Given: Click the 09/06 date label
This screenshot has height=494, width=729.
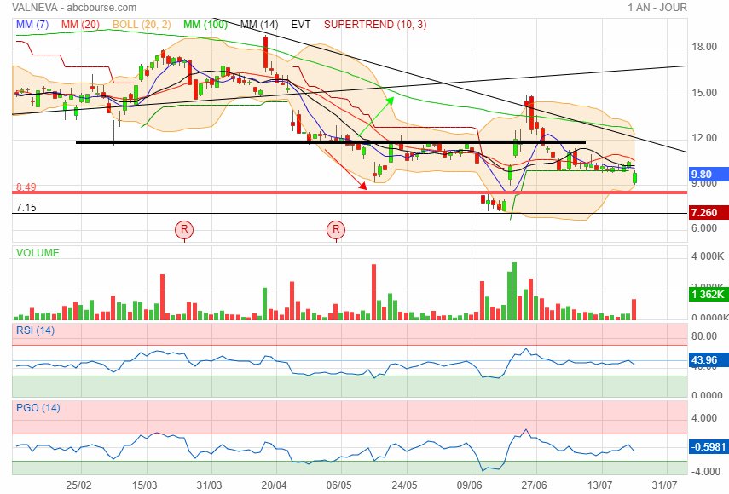Looking at the screenshot, I should pyautogui.click(x=469, y=485).
